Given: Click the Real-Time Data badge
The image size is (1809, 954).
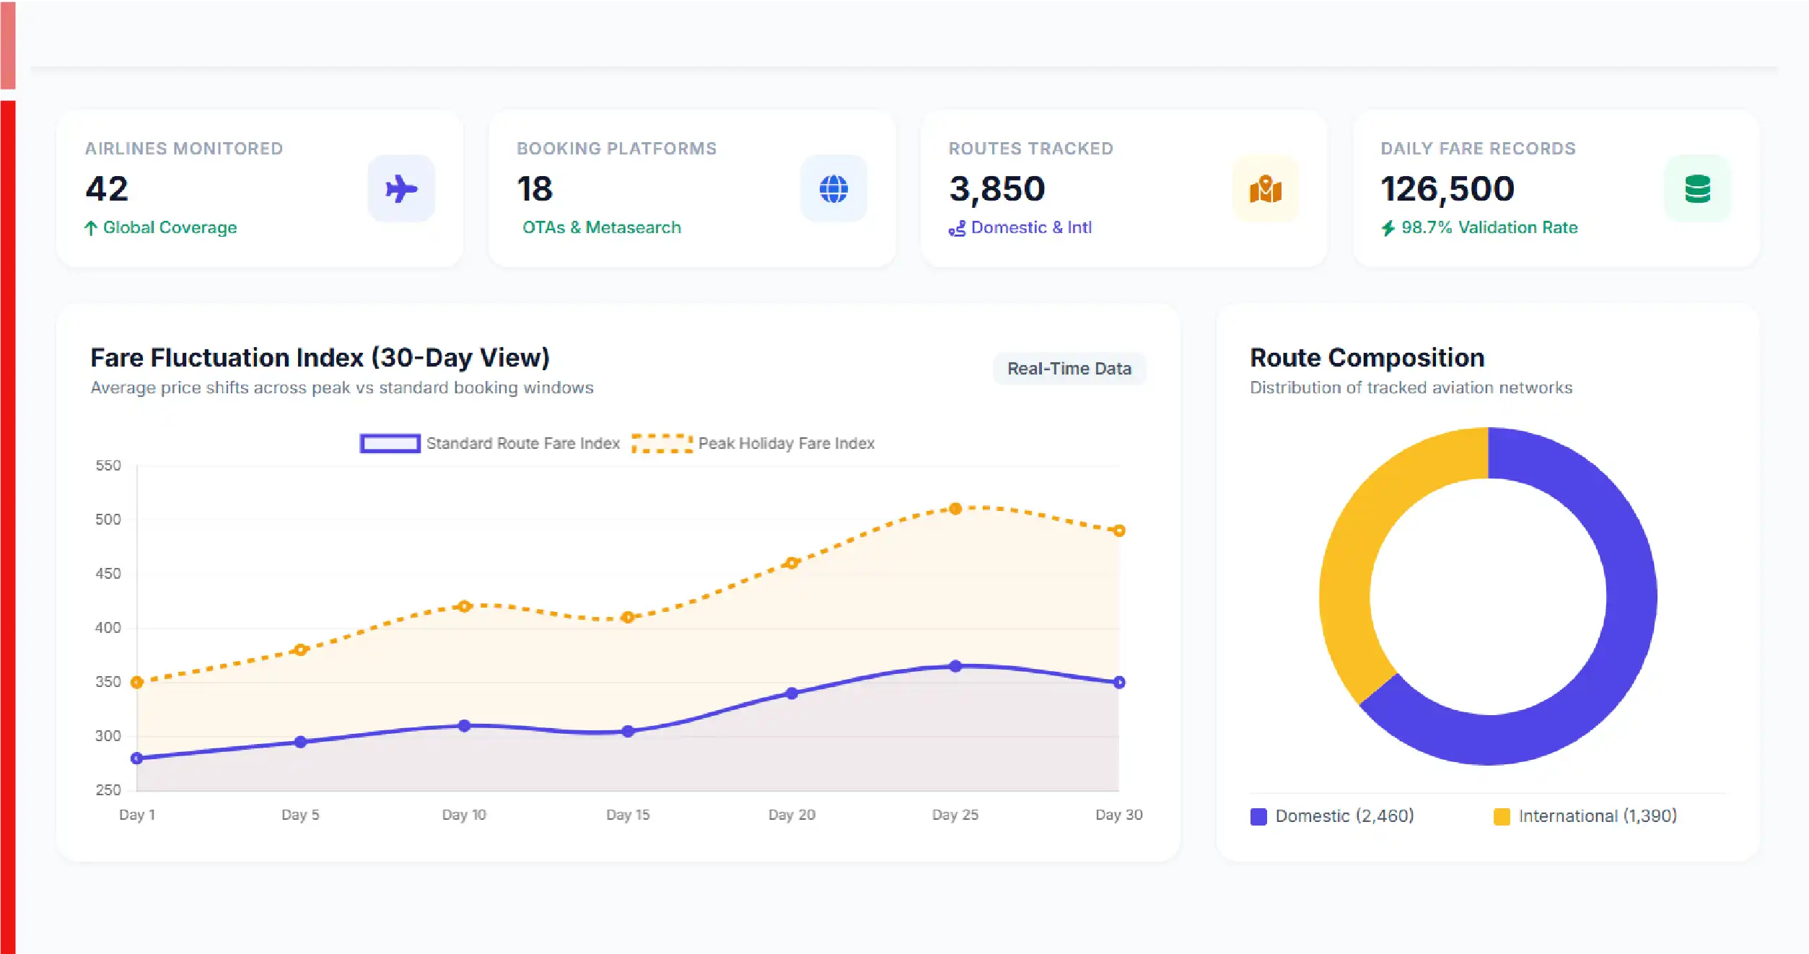Looking at the screenshot, I should 1069,369.
